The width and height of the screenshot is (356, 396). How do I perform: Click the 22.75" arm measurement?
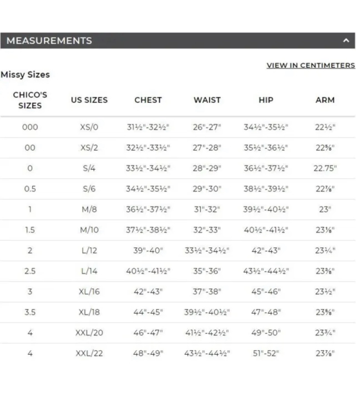325,168
